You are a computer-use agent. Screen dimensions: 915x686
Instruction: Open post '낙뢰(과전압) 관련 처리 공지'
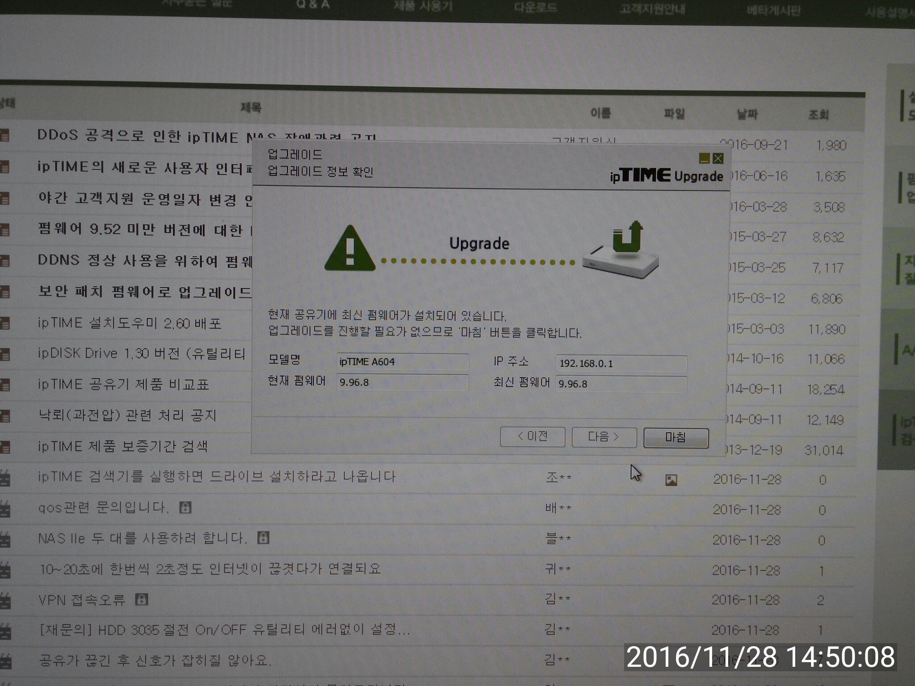coord(128,415)
